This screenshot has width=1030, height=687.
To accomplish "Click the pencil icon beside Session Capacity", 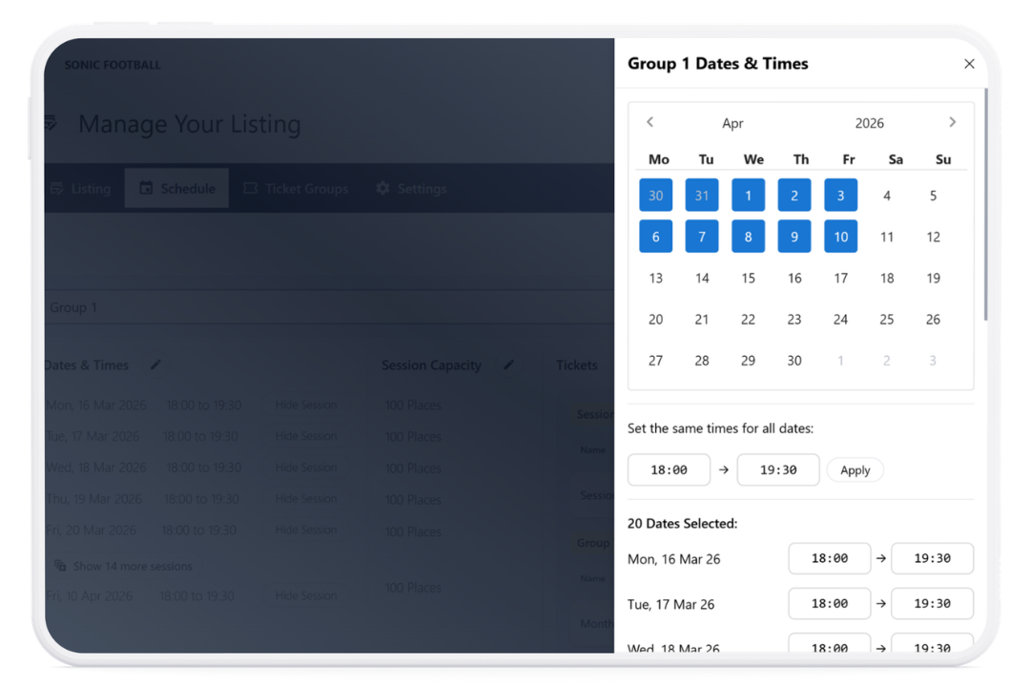I will click(x=508, y=364).
